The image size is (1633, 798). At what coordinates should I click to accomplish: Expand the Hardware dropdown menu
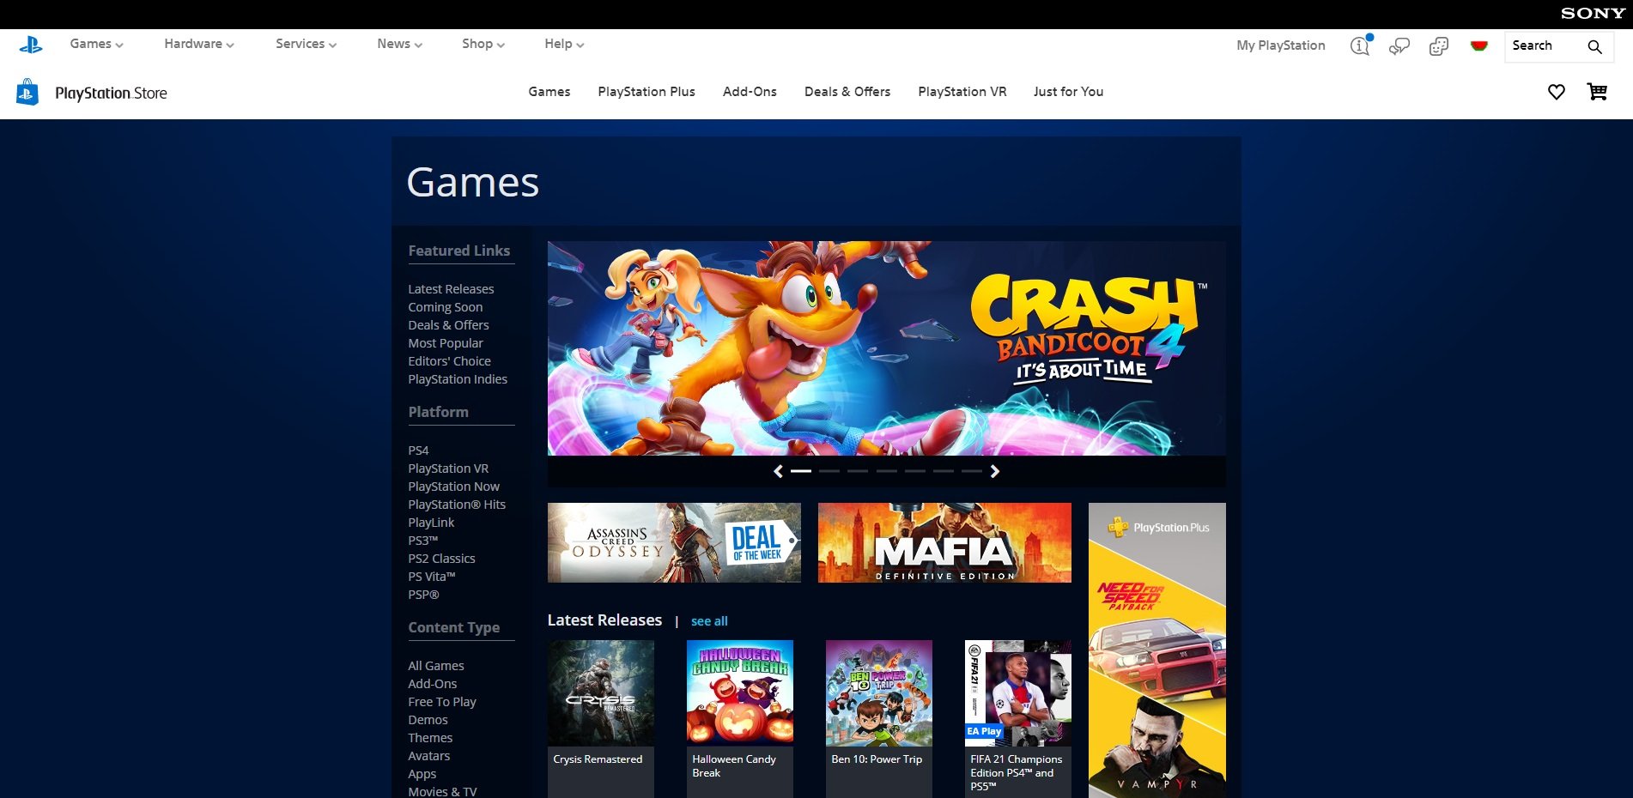tap(199, 44)
